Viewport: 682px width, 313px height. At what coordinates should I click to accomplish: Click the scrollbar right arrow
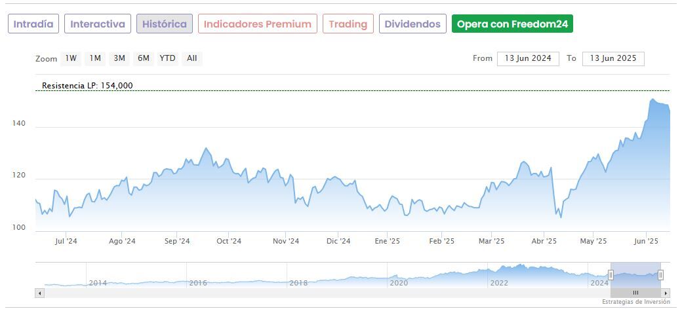tap(666, 293)
